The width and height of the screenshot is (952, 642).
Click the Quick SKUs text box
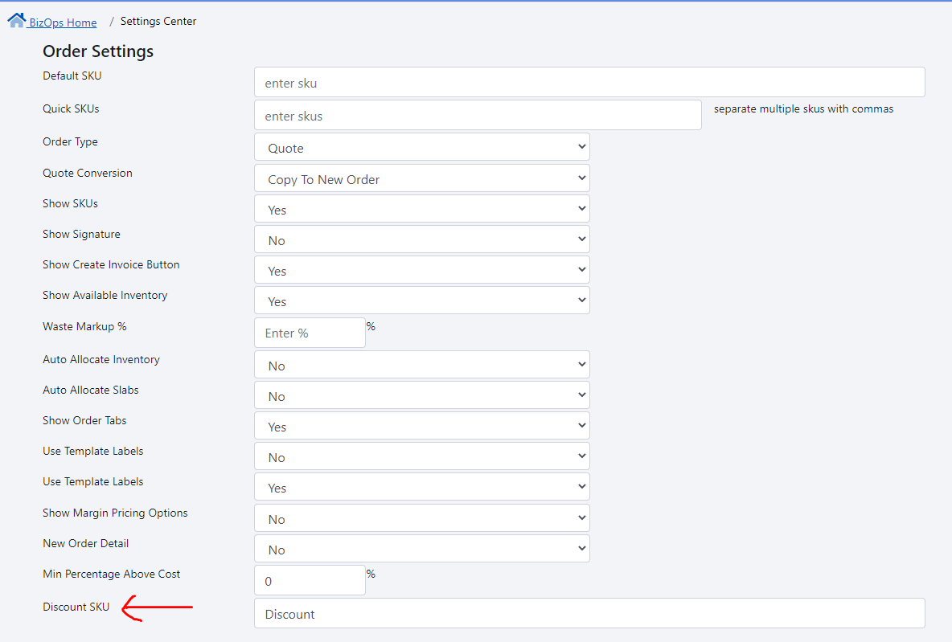pyautogui.click(x=478, y=116)
